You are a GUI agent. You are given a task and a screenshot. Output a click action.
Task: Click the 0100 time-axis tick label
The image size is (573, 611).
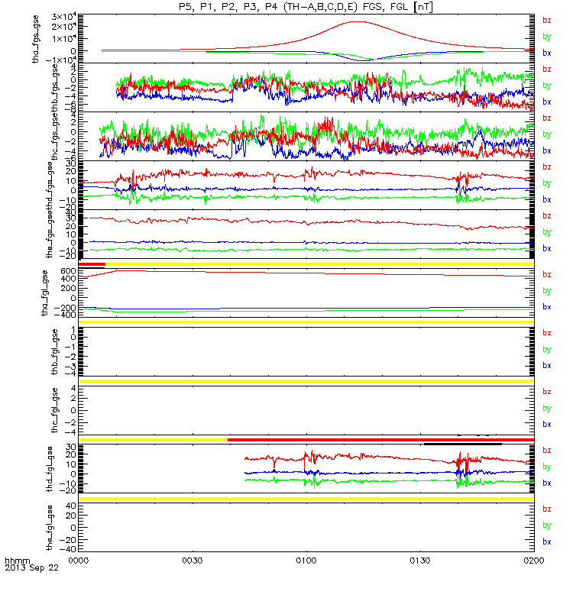[306, 561]
